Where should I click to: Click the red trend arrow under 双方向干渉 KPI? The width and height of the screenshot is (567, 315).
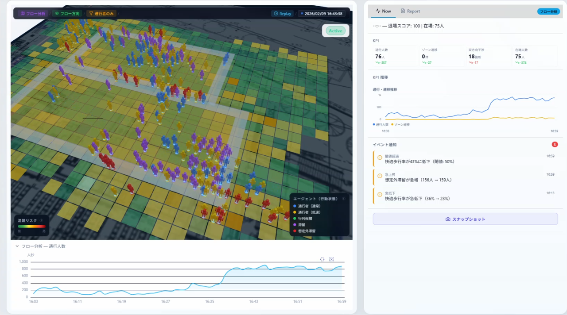click(470, 62)
